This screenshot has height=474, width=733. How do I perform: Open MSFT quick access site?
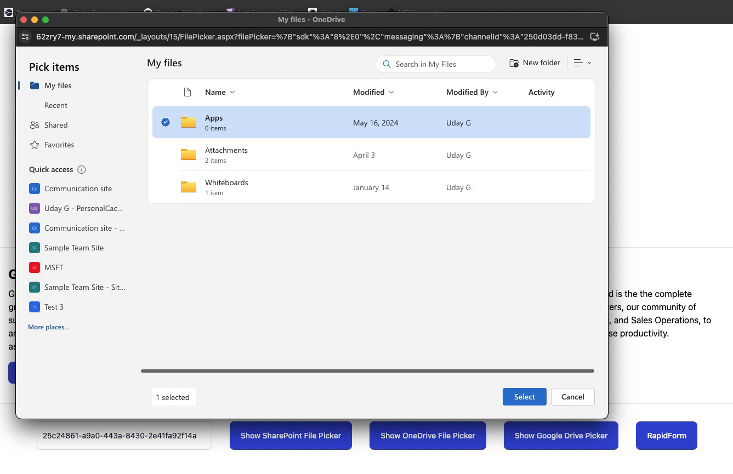[53, 267]
